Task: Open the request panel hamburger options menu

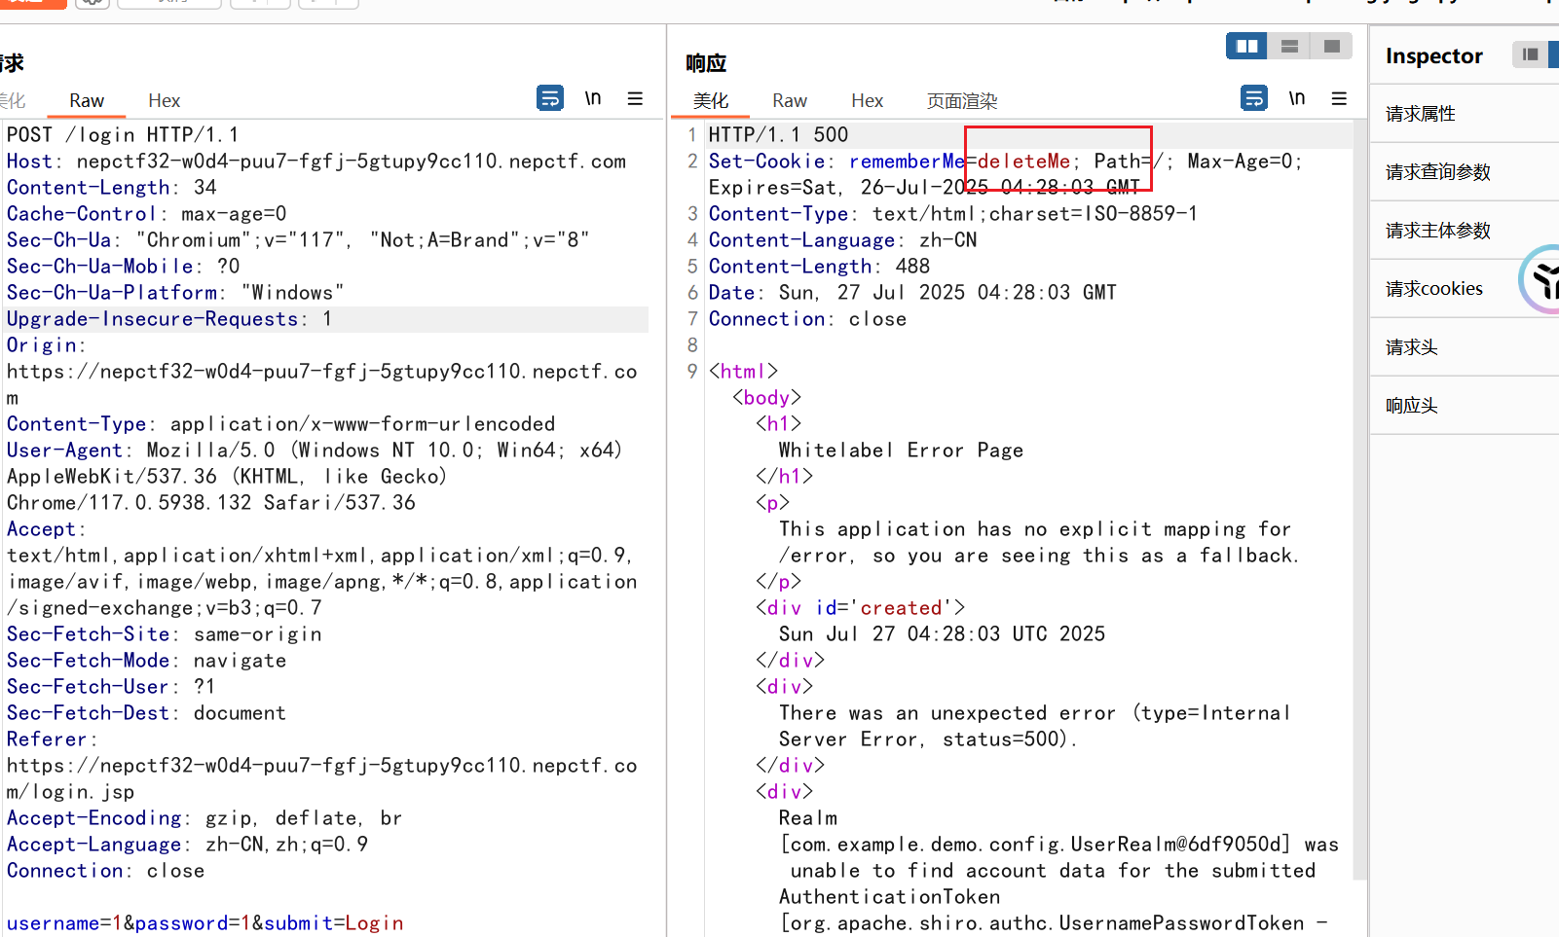Action: (635, 98)
